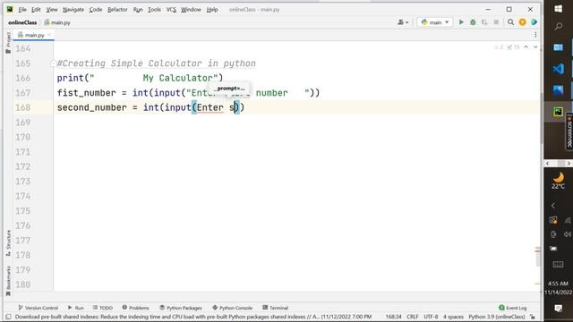Change CRLF line separator in status bar
Viewport: 573px width, 322px height.
point(413,317)
